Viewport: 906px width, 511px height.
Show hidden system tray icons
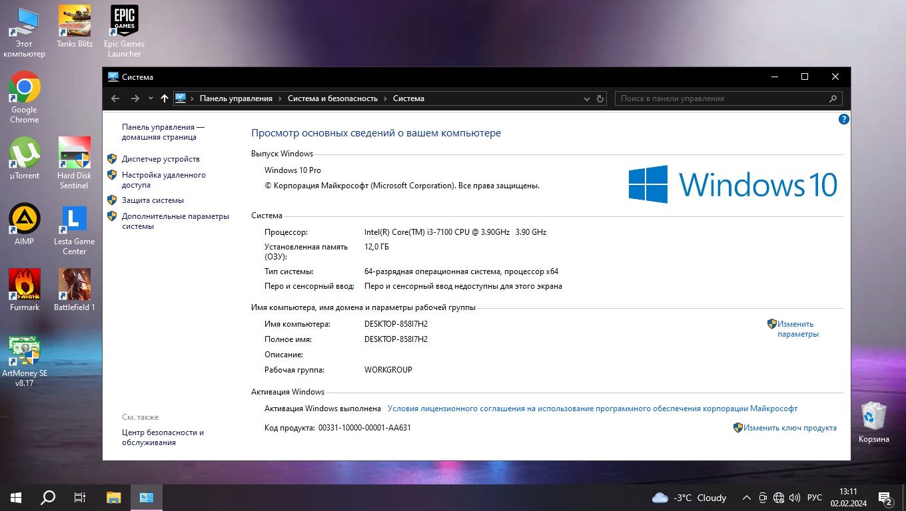[x=746, y=498]
